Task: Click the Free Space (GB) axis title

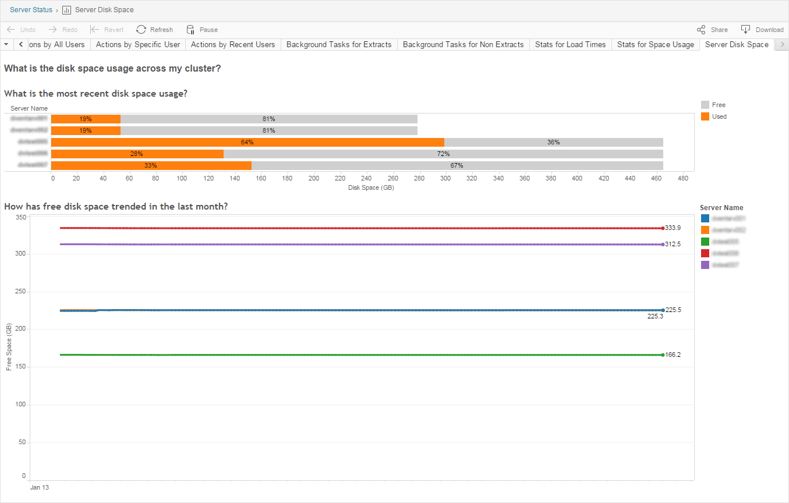Action: click(x=9, y=348)
